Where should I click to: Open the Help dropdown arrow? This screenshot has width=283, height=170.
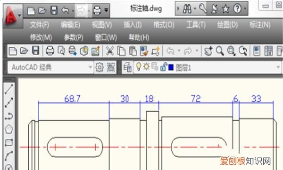click(x=245, y=8)
